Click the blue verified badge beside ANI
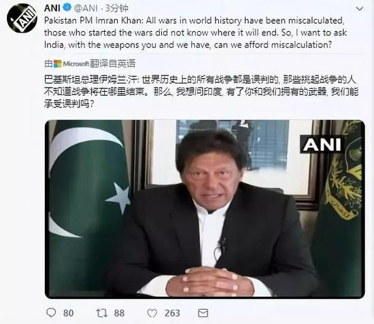The width and height of the screenshot is (374, 324). pos(67,7)
